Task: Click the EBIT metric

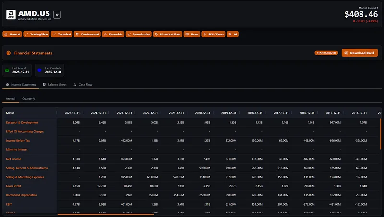Action: (9, 204)
